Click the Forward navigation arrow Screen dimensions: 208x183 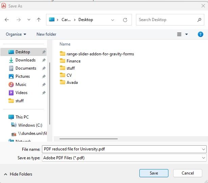[x=19, y=20]
